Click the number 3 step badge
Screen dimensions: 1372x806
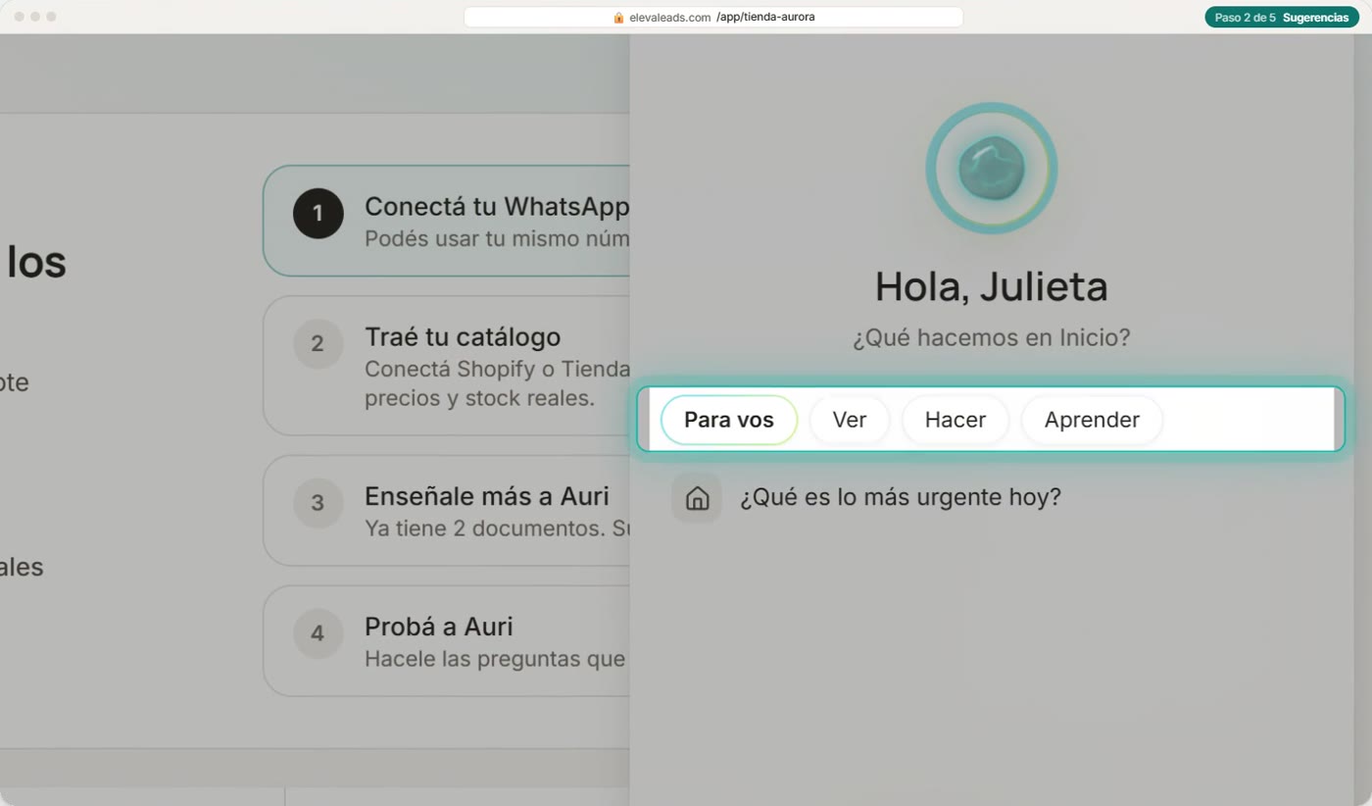(318, 503)
